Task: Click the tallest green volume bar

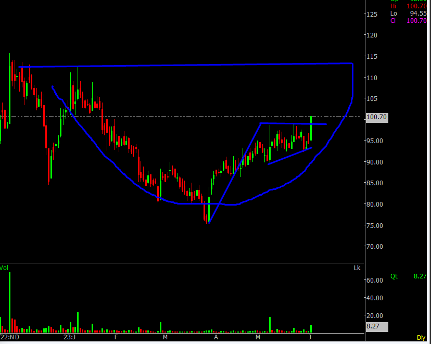Action: pyautogui.click(x=9, y=302)
